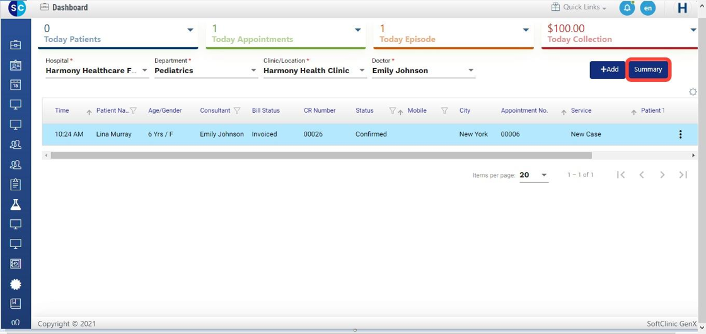The image size is (706, 334).
Task: Click the Confirmed status cell
Action: coord(371,134)
